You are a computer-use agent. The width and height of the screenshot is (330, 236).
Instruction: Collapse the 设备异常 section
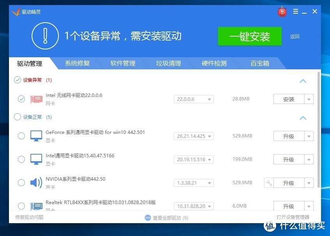[x=303, y=81]
